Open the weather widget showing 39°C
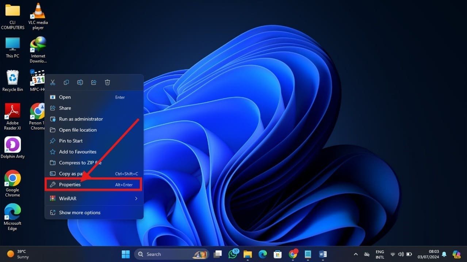This screenshot has height=262, width=467. click(17, 254)
